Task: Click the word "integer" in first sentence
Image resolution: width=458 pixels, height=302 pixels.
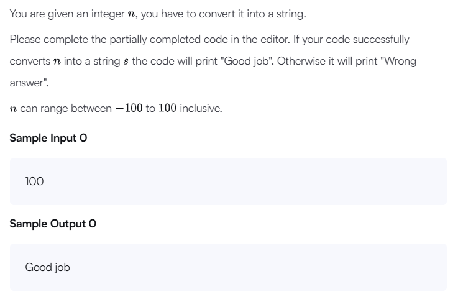Action: tap(108, 14)
